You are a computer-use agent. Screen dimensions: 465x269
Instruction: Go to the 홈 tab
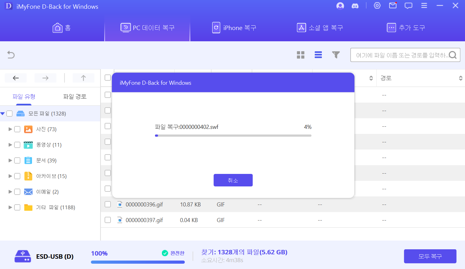62,28
